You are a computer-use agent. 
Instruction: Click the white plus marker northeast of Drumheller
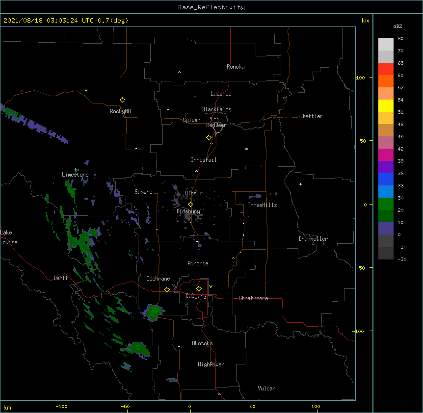click(x=300, y=184)
